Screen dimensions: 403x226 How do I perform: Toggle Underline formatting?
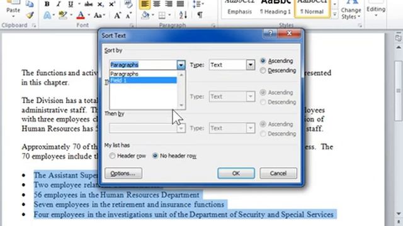(x=71, y=4)
